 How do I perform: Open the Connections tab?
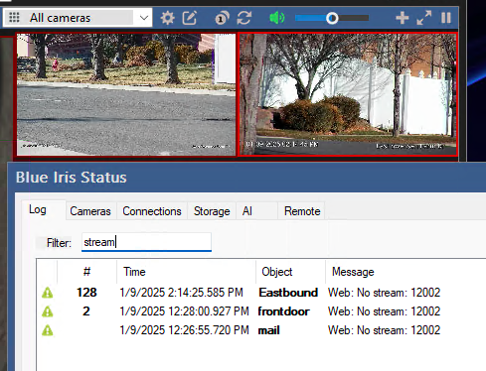click(x=152, y=211)
